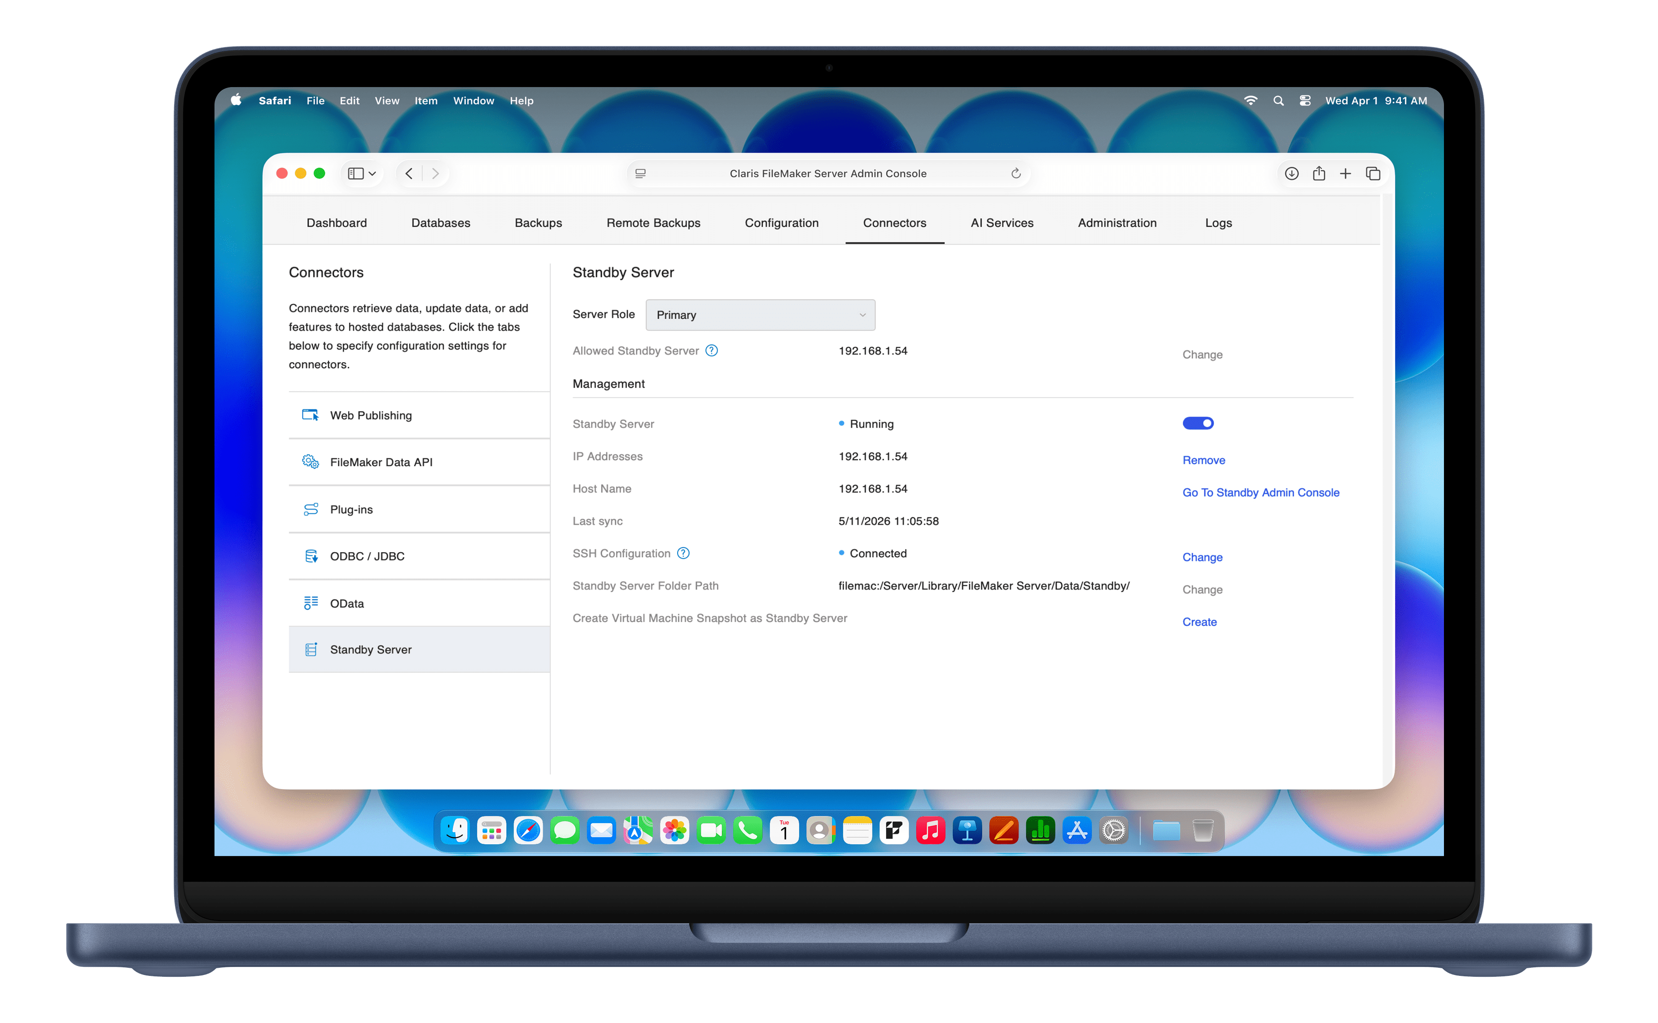Screen dimensions: 1658x1023
Task: Select the FileMaker Data API gear icon
Action: pos(311,461)
